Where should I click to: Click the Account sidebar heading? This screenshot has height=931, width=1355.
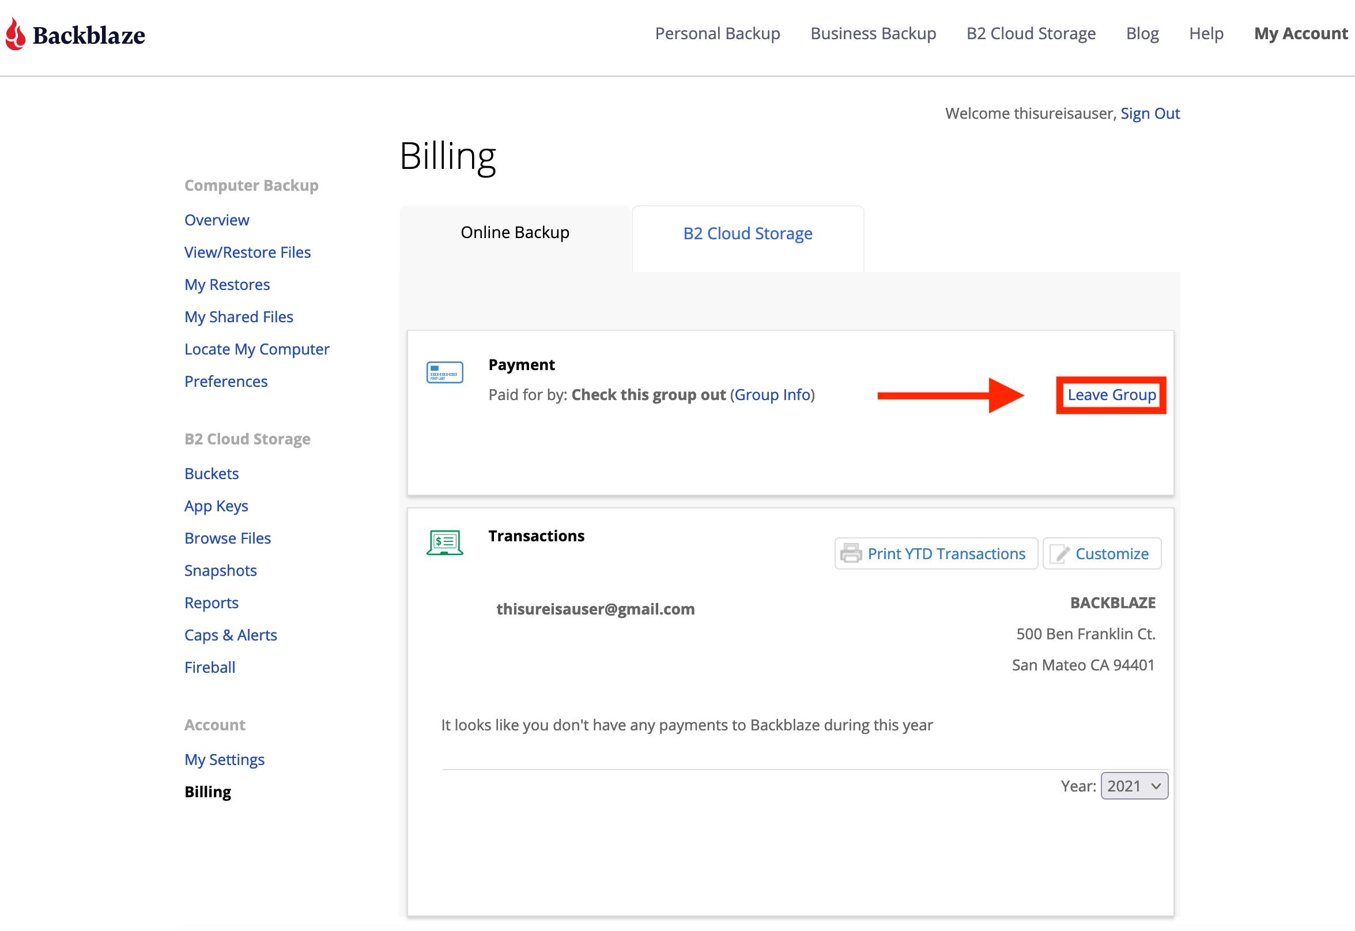(214, 725)
